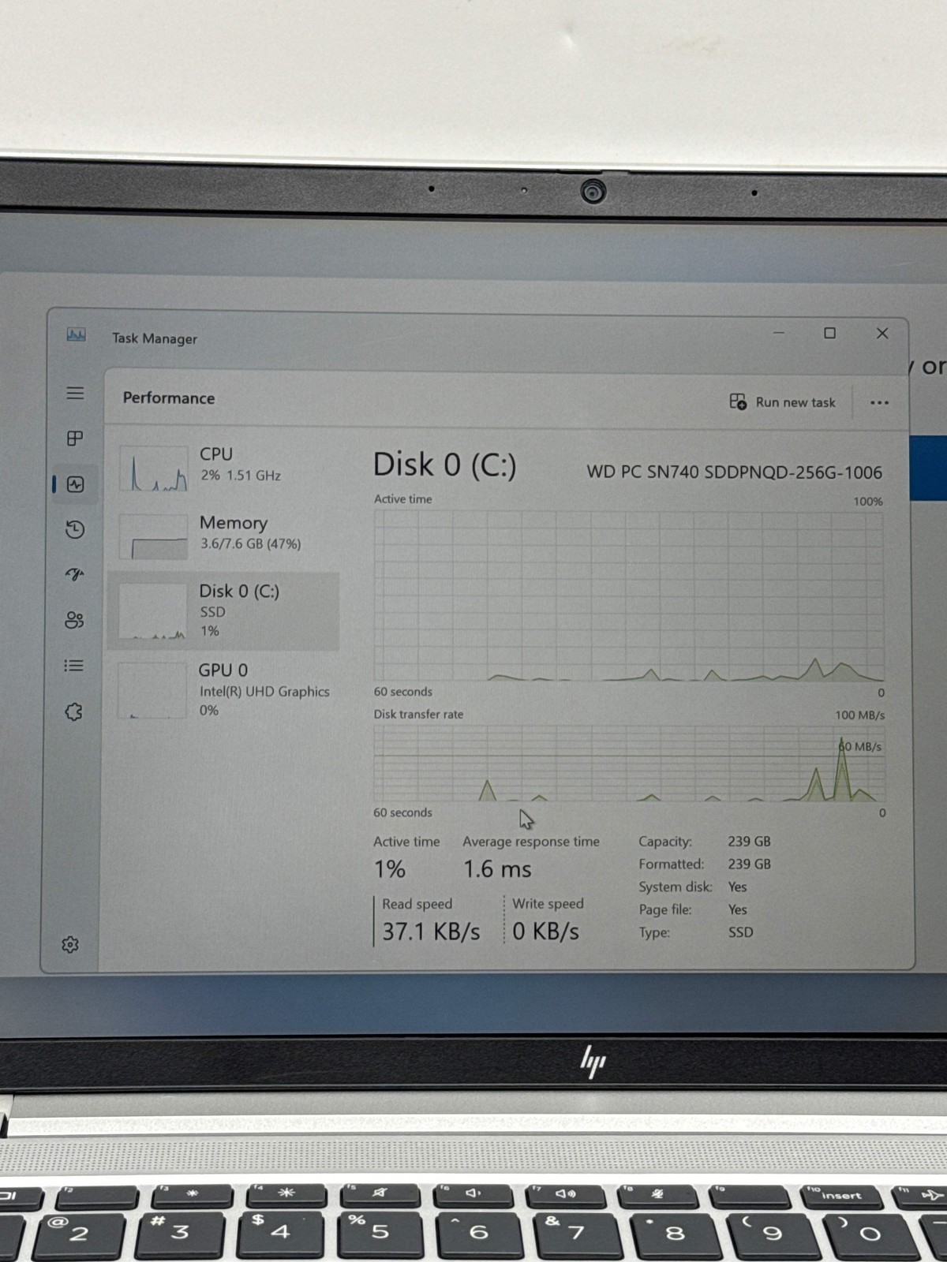Click the Capacity 239 GB value

click(749, 842)
